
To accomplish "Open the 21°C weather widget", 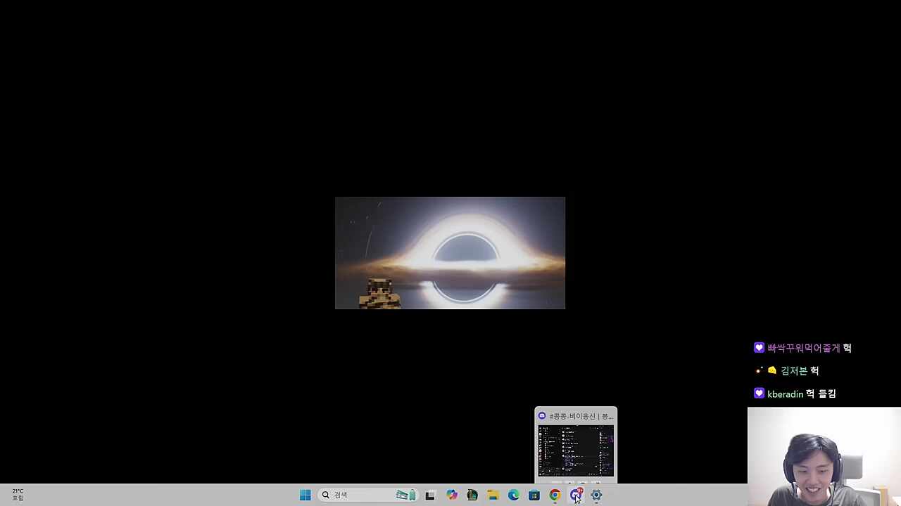I will click(18, 495).
